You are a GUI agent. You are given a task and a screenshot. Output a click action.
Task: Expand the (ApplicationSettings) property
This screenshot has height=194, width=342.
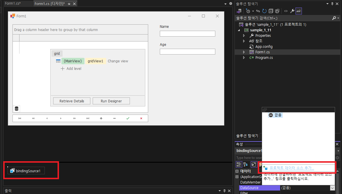click(237, 177)
